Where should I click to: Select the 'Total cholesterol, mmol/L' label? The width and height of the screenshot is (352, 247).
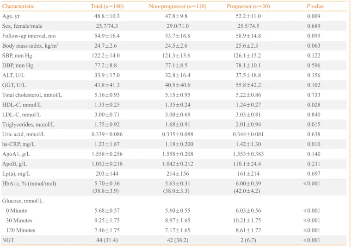click(x=32, y=95)
